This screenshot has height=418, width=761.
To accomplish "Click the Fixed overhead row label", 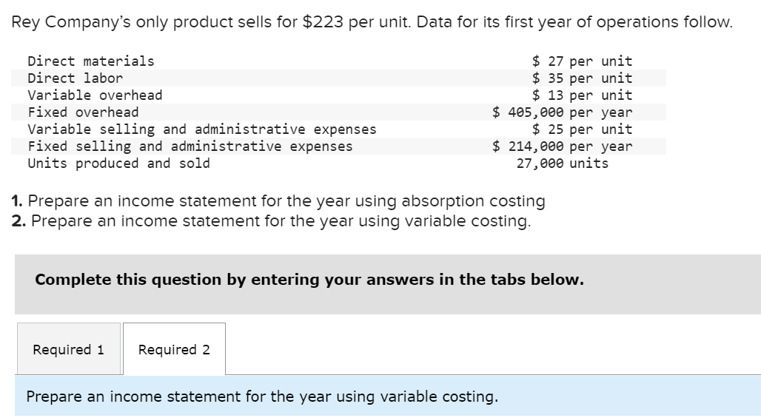I will pos(83,112).
